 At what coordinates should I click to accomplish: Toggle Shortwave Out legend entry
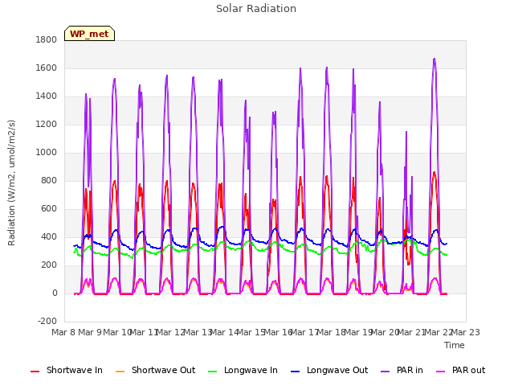(x=155, y=371)
